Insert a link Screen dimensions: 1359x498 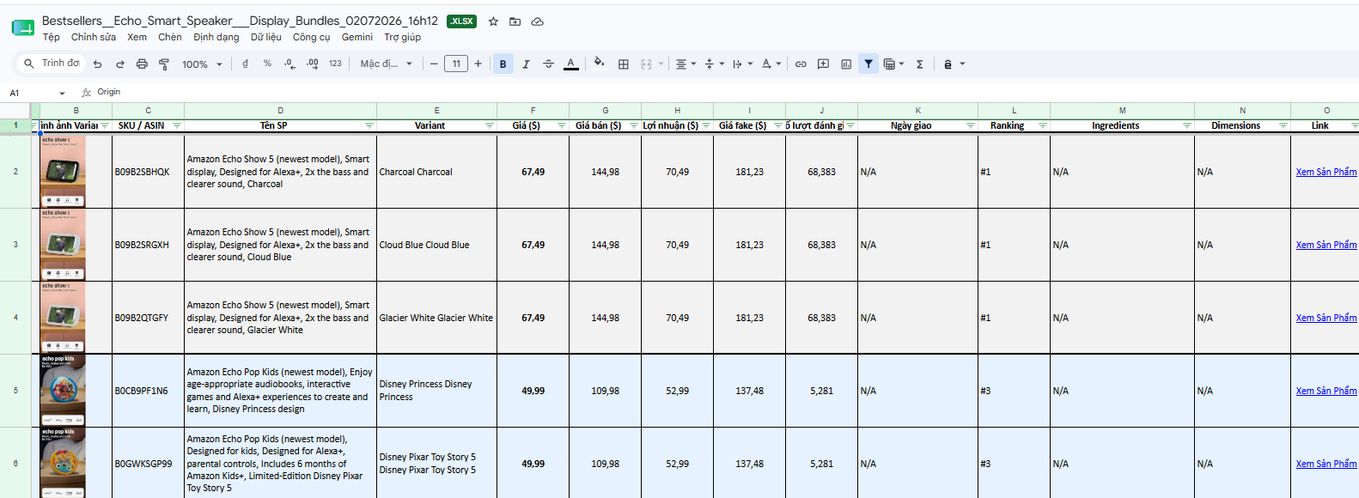[801, 64]
